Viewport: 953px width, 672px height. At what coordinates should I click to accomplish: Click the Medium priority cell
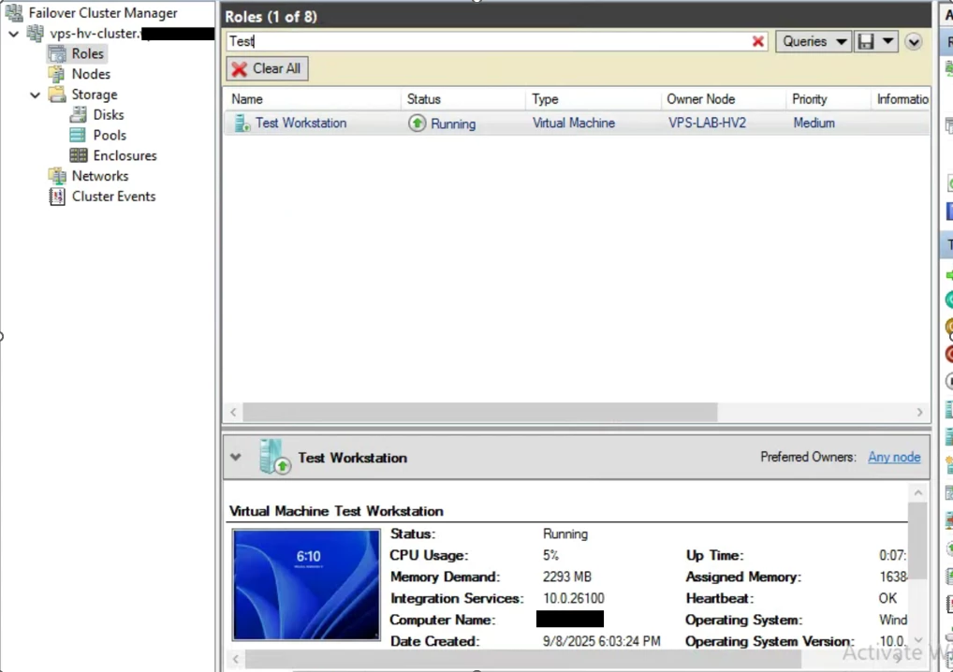point(814,123)
